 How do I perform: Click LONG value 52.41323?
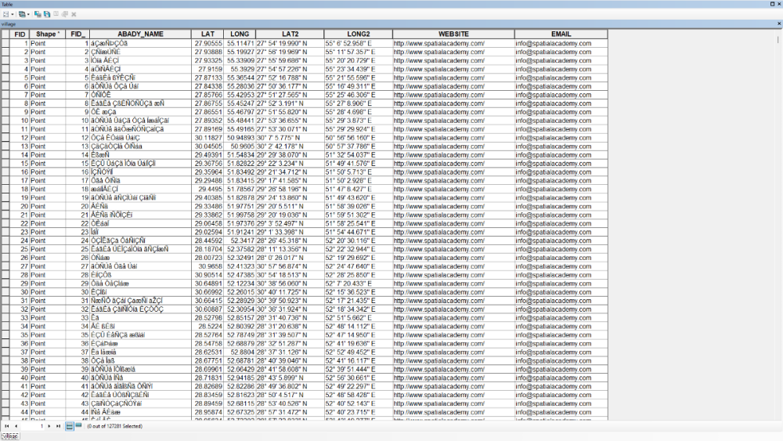tap(240, 266)
